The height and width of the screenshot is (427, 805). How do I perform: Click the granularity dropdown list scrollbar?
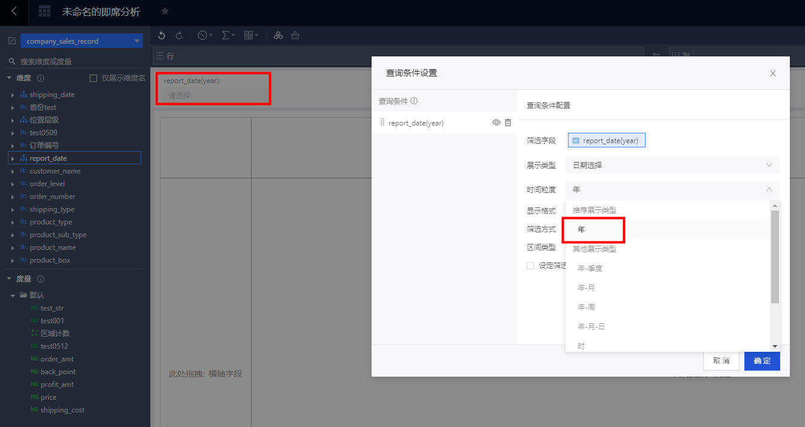(775, 256)
